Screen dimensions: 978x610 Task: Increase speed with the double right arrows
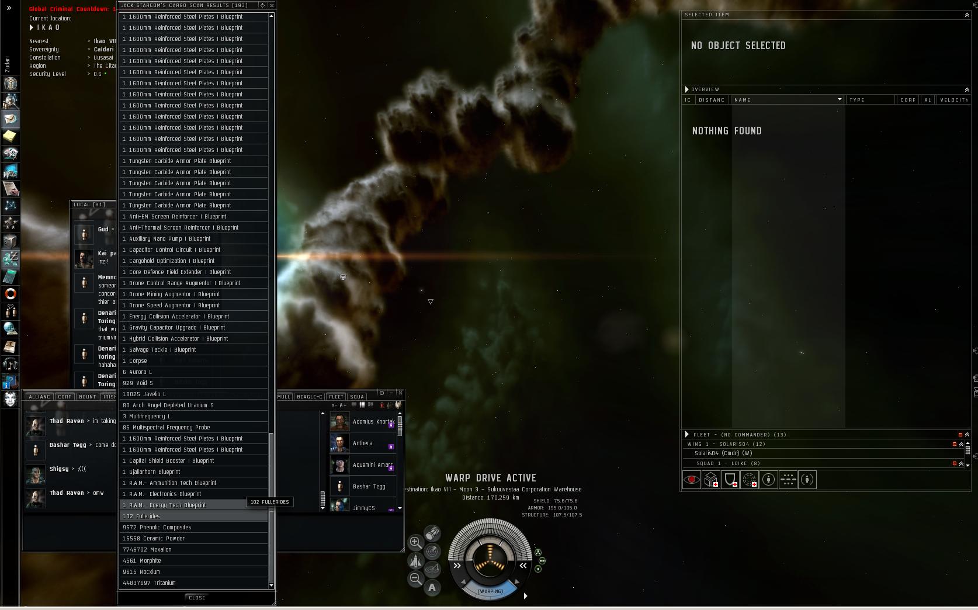pyautogui.click(x=457, y=566)
